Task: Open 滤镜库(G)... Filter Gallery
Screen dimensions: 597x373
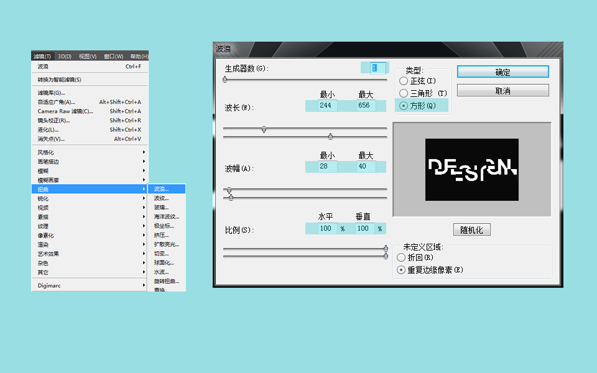Action: [x=90, y=93]
